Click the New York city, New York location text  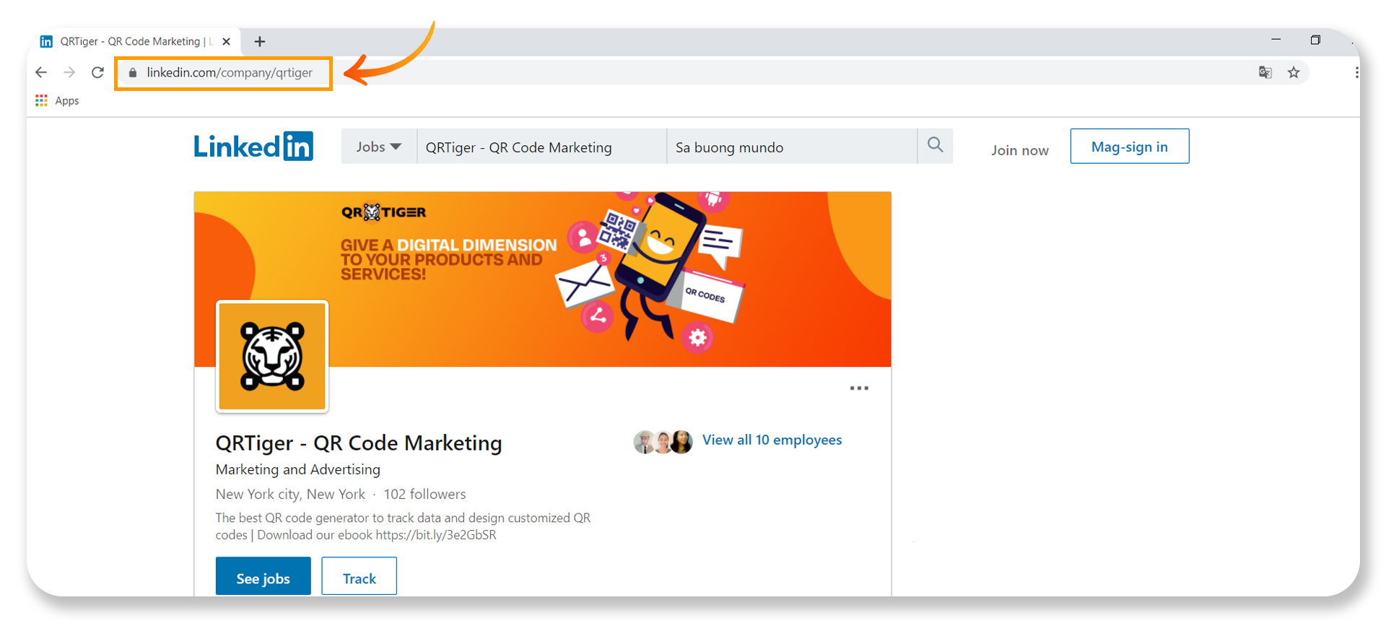tap(290, 494)
